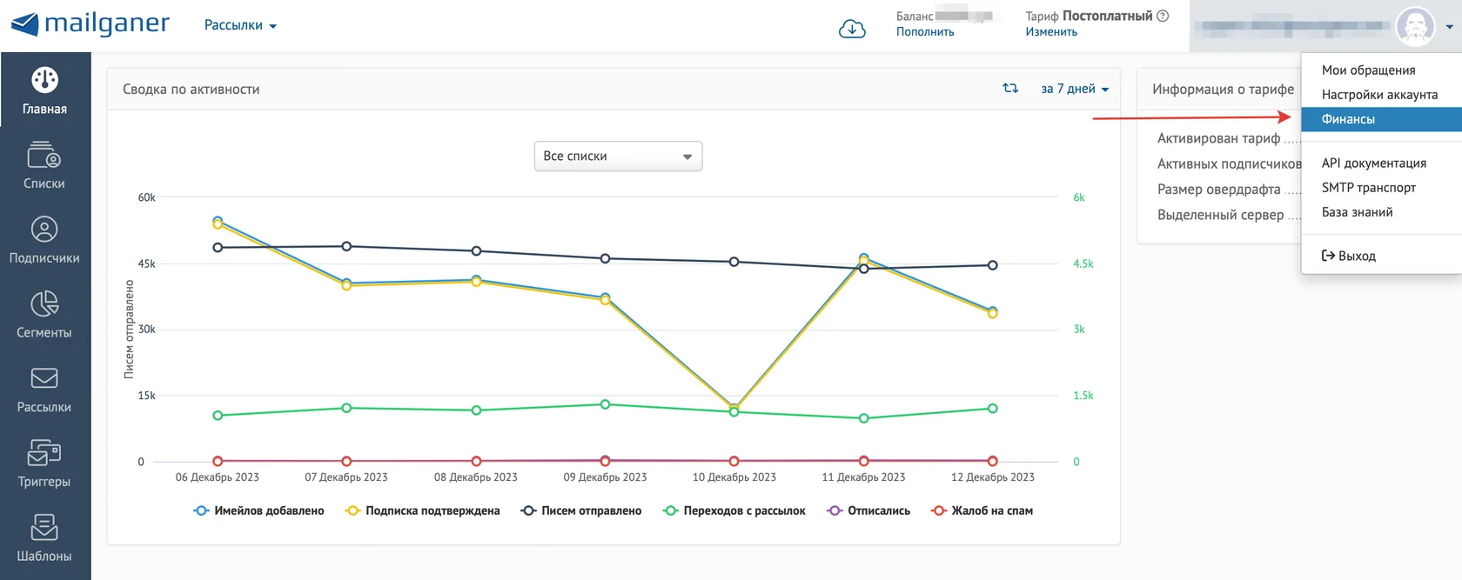Open the Сегменты sidebar icon
1462x580 pixels.
pyautogui.click(x=44, y=303)
